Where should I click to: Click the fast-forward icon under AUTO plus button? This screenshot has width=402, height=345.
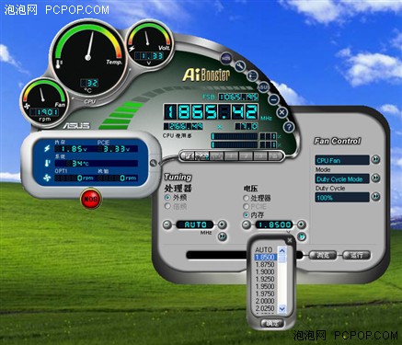(222, 236)
